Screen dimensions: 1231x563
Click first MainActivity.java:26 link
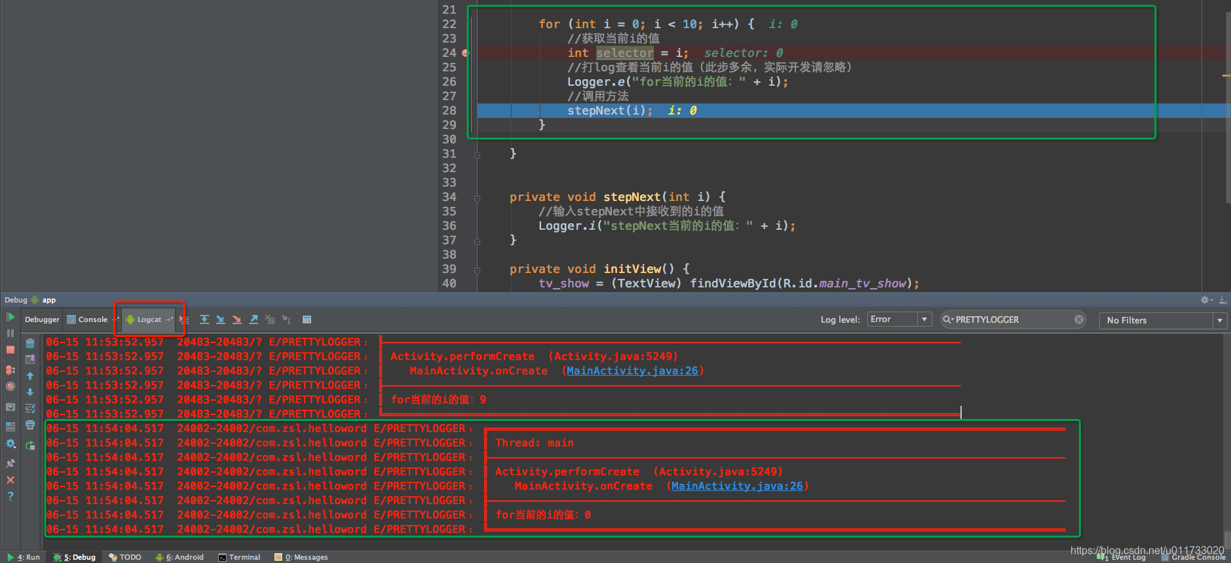click(x=632, y=371)
